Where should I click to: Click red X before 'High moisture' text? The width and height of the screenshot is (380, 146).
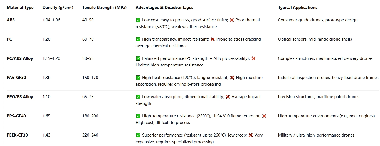(x=232, y=78)
